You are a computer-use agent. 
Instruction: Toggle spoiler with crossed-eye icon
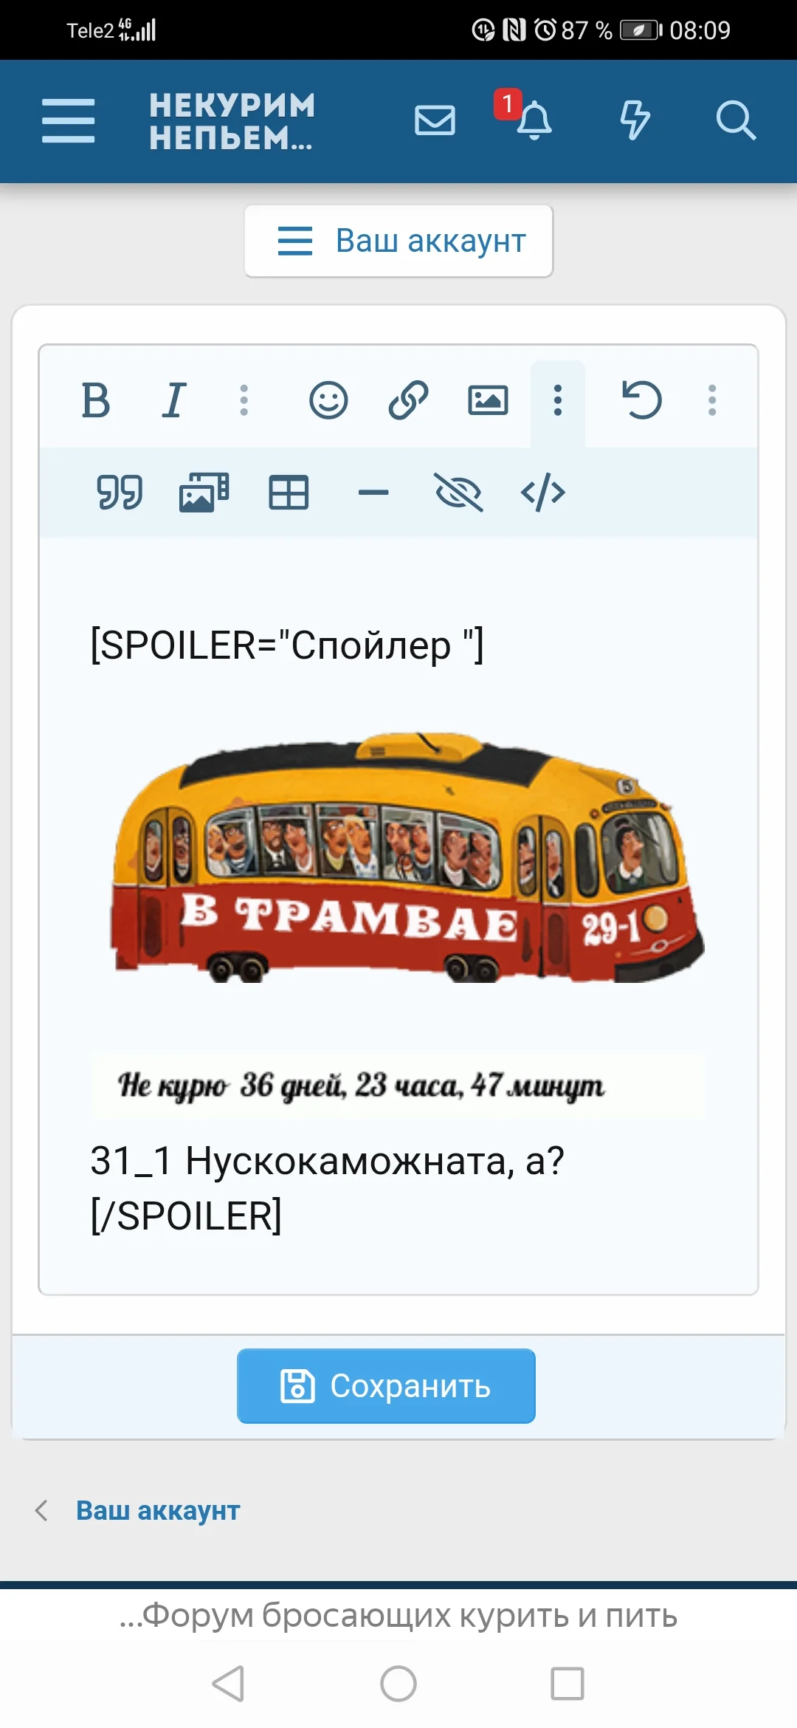click(x=458, y=493)
